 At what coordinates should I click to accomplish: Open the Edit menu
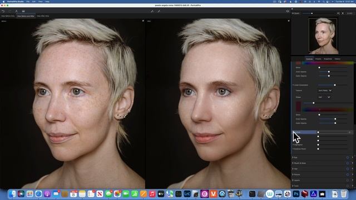click(34, 2)
